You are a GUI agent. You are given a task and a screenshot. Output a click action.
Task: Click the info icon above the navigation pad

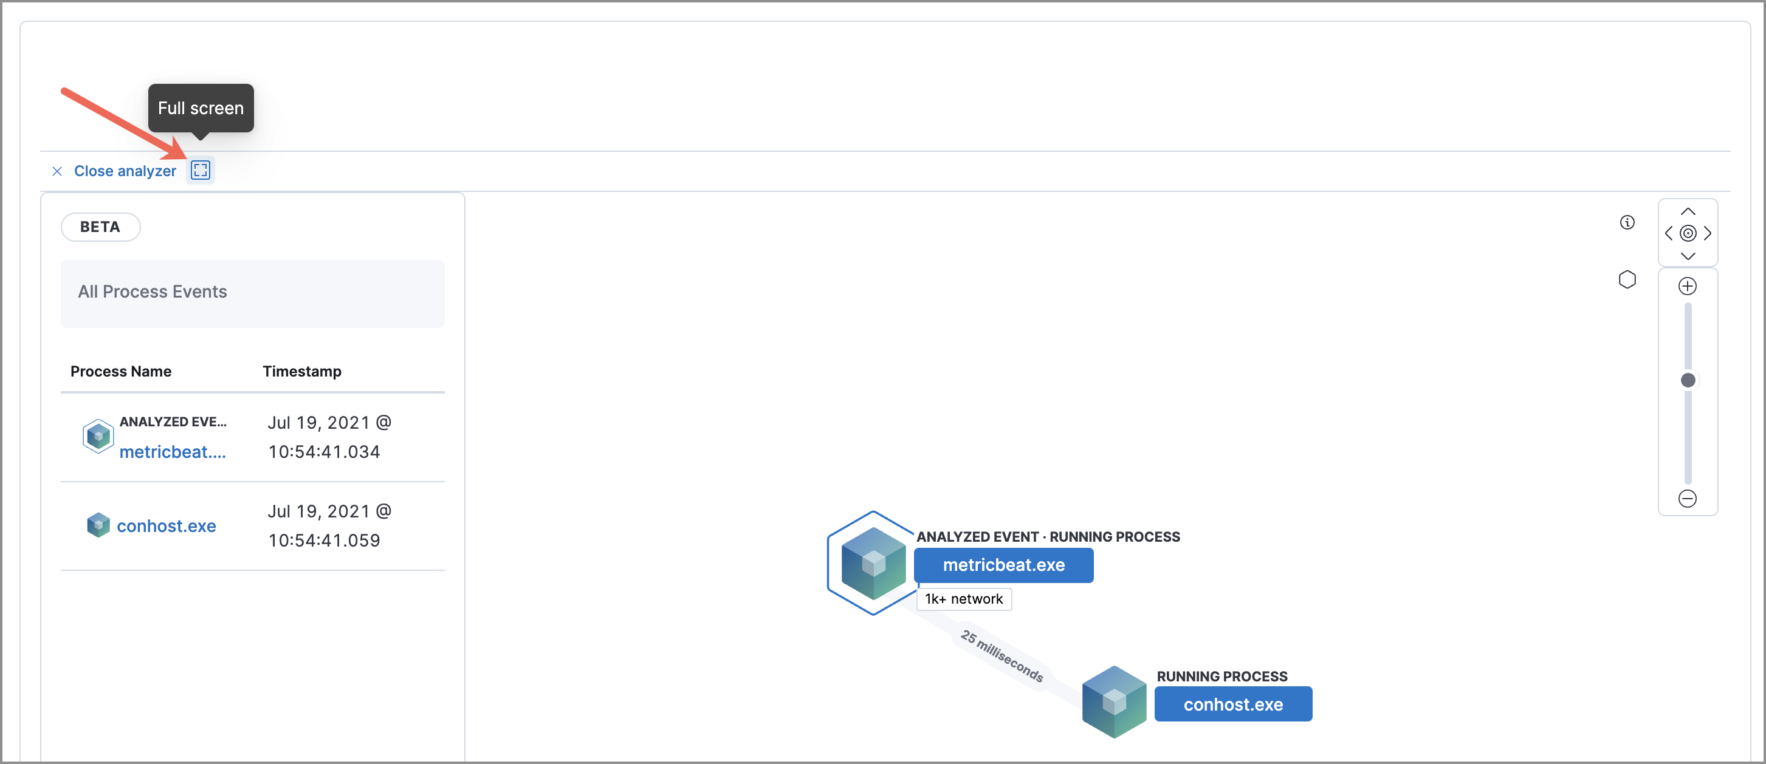pos(1628,221)
